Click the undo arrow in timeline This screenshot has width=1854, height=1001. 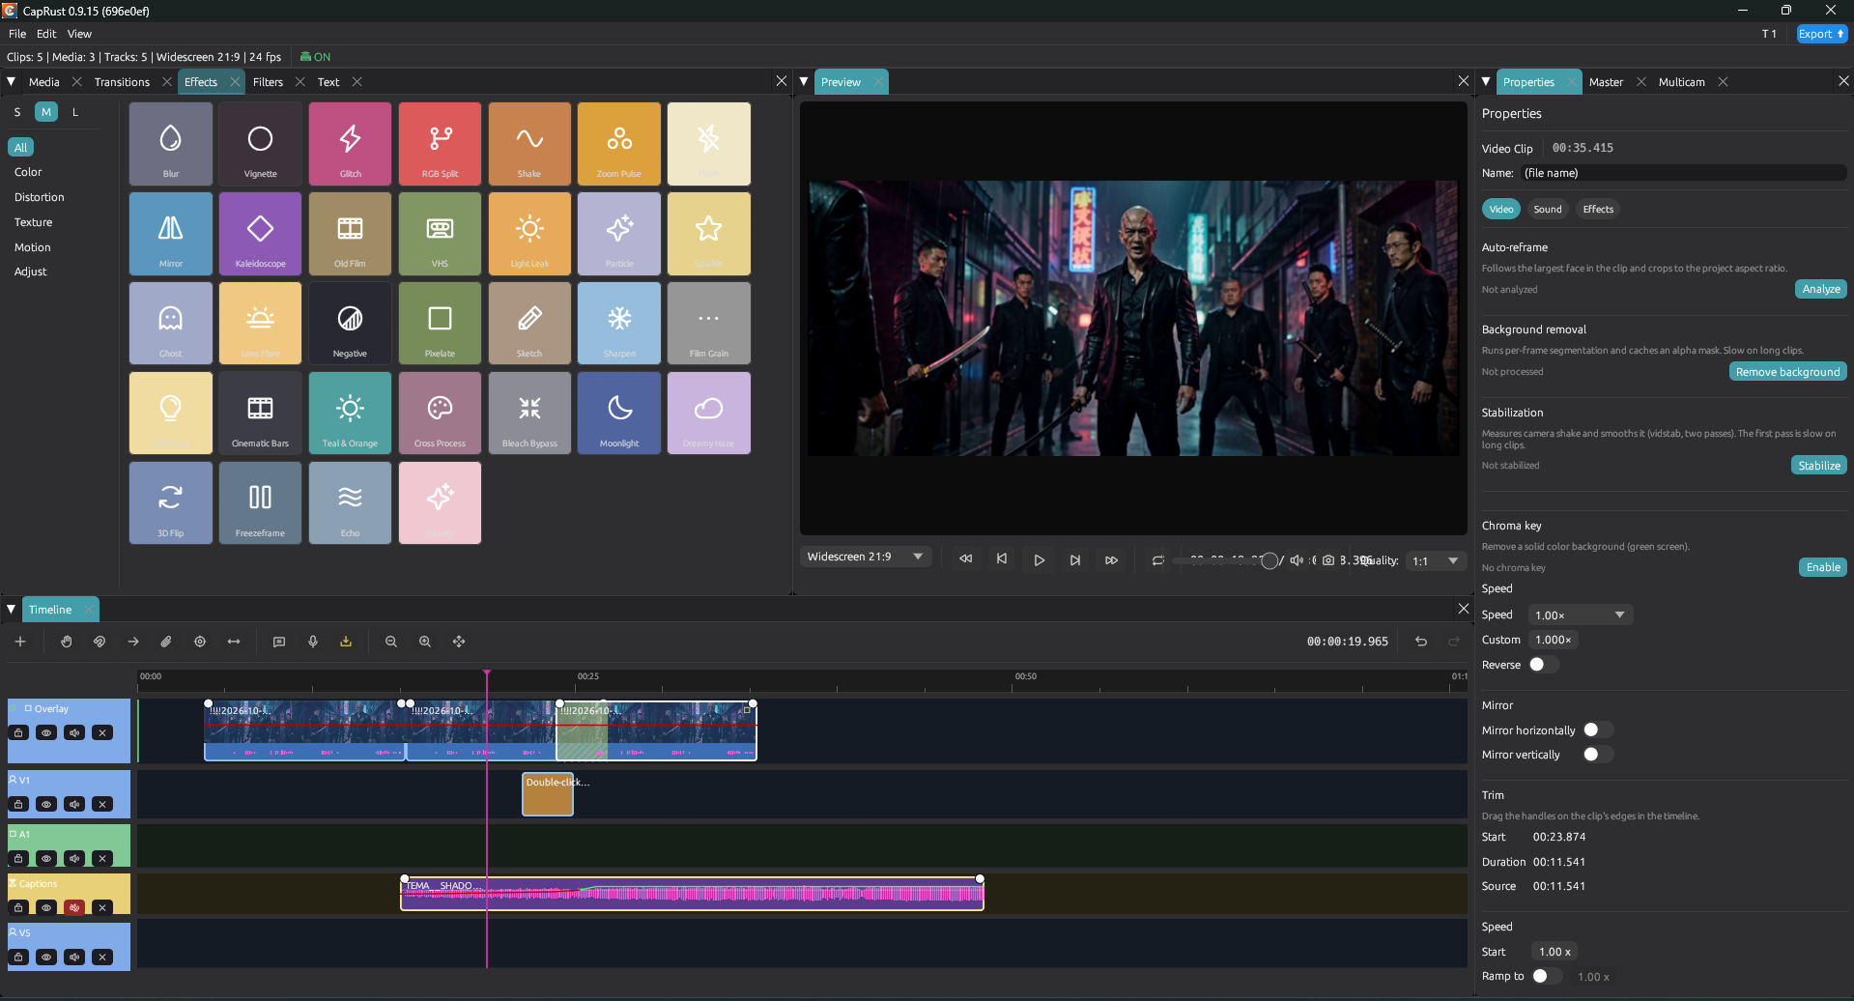1421,642
